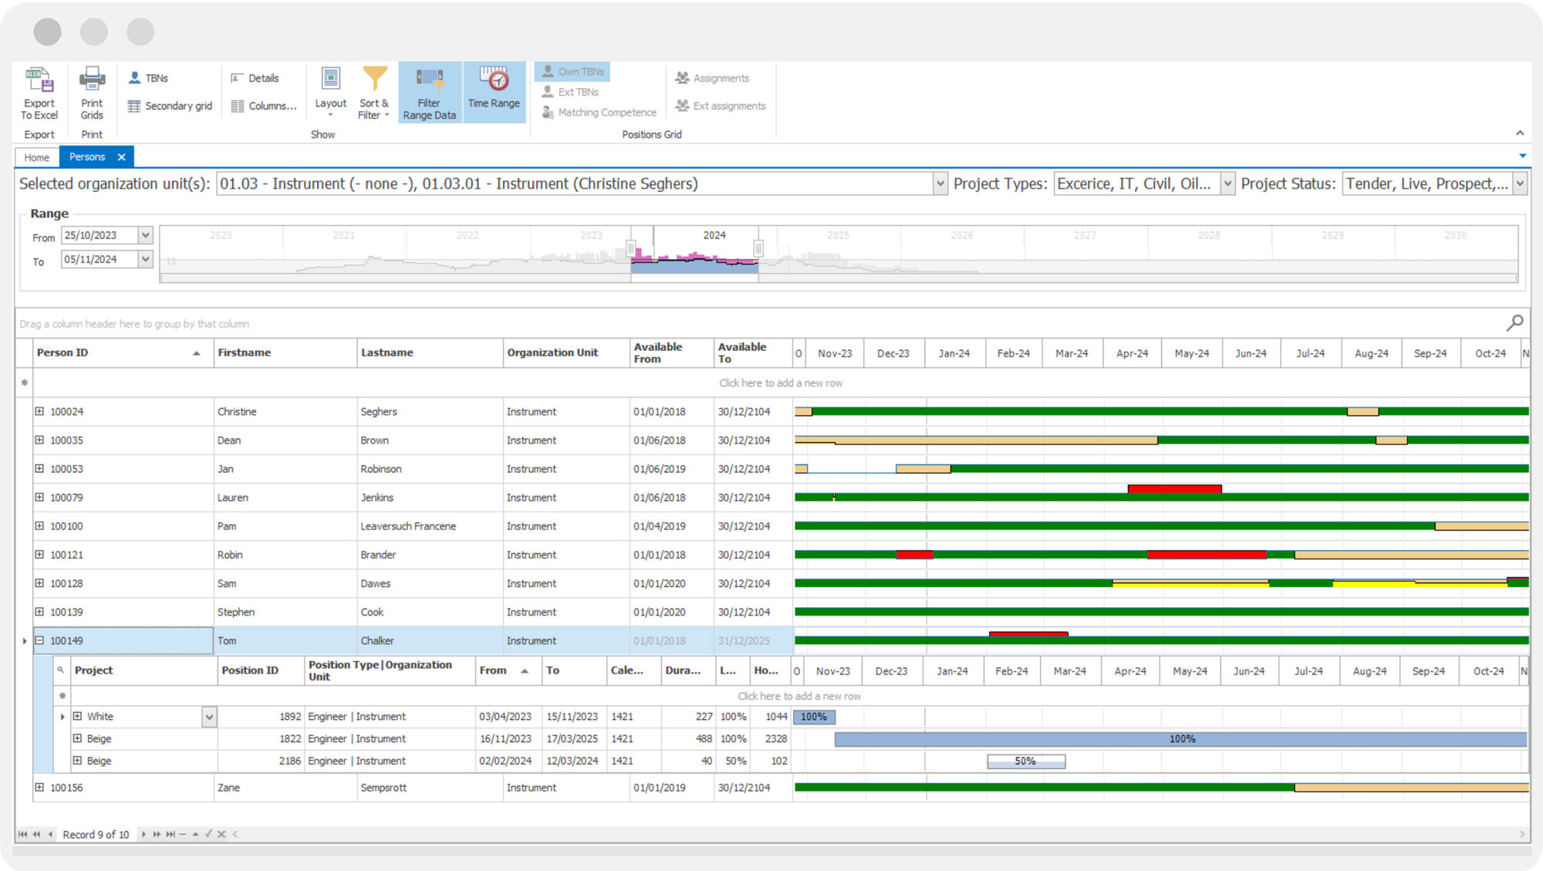The height and width of the screenshot is (871, 1543).
Task: Click the Ext assignments button
Action: [x=721, y=106]
